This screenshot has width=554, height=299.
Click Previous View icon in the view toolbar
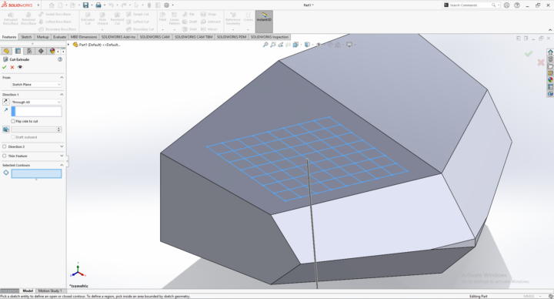pos(281,45)
